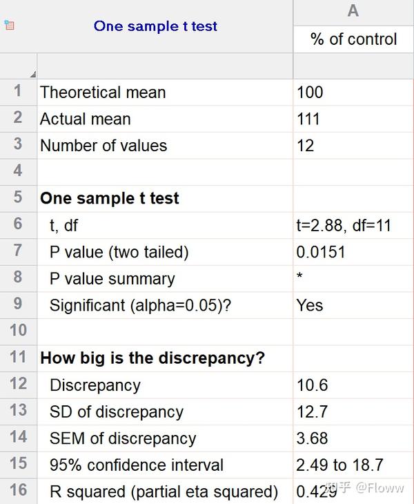414x504 pixels.
Task: Click "How big is the discrepancy?" heading
Action: [152, 358]
